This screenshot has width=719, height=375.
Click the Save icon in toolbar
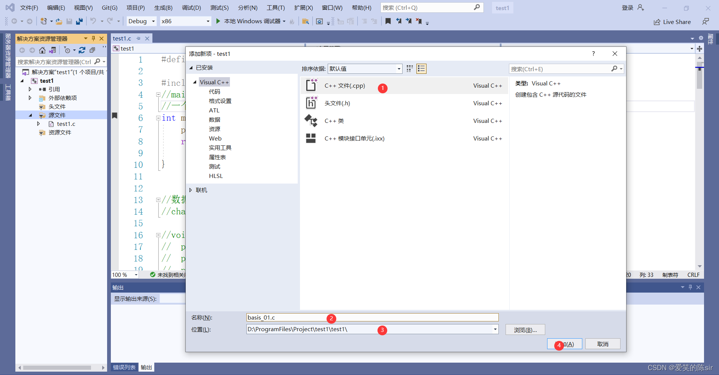(x=69, y=21)
